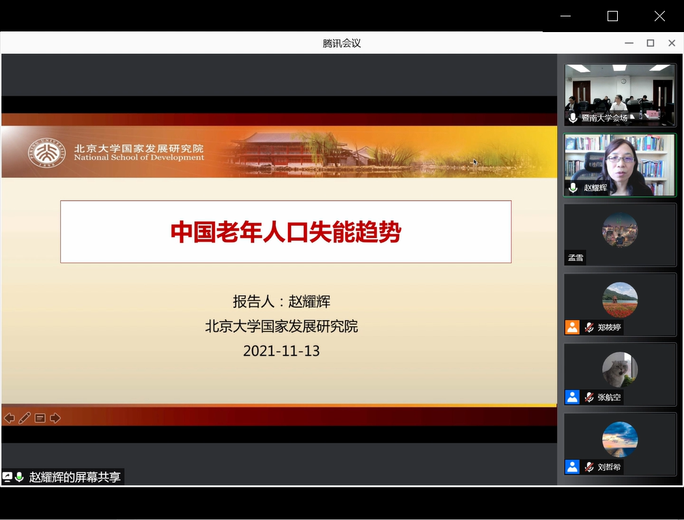Image resolution: width=684 pixels, height=520 pixels.
Task: Click muted microphone icon for 刘哲希
Action: click(588, 467)
